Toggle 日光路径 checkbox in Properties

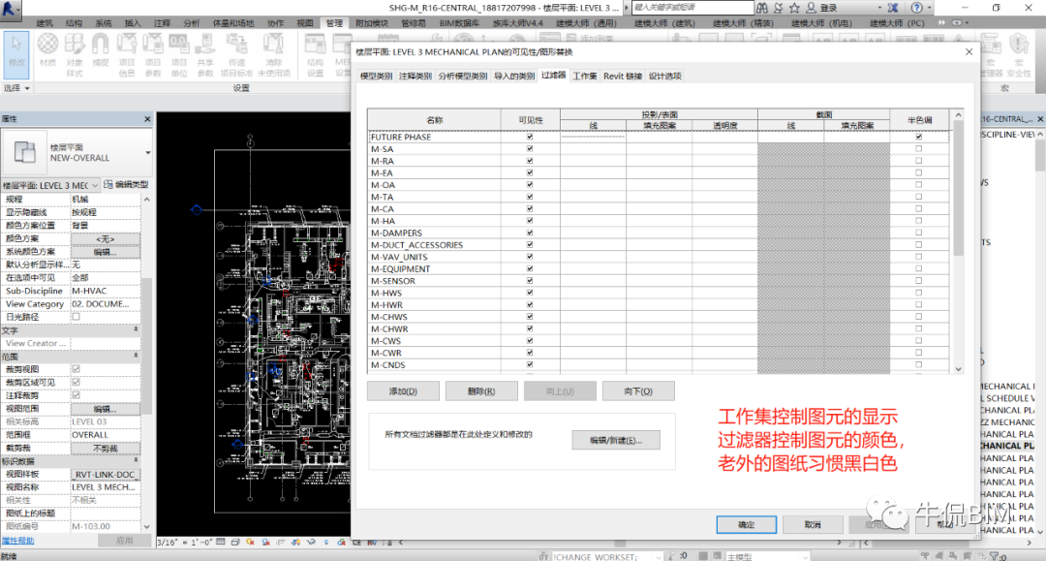(77, 317)
